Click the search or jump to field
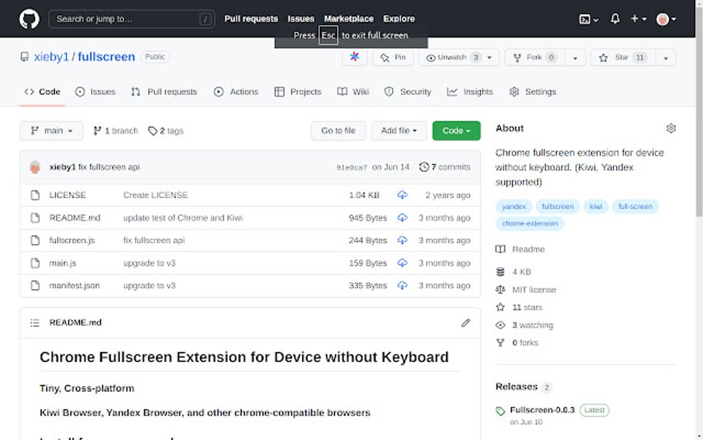The width and height of the screenshot is (703, 440). pyautogui.click(x=131, y=19)
